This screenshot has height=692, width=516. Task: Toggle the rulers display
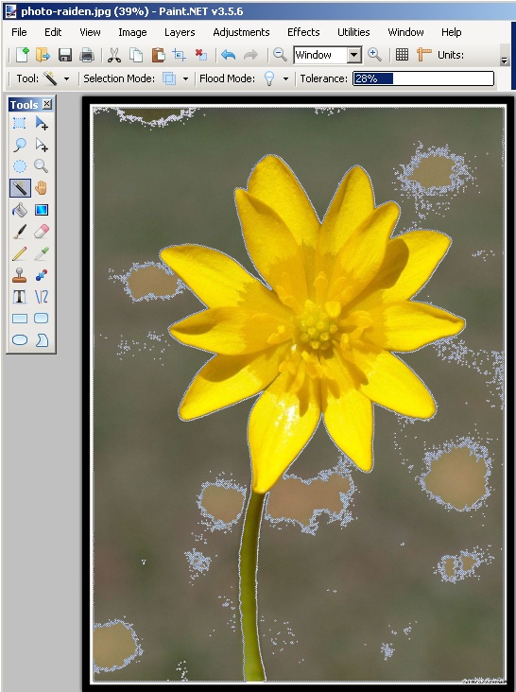click(x=423, y=55)
